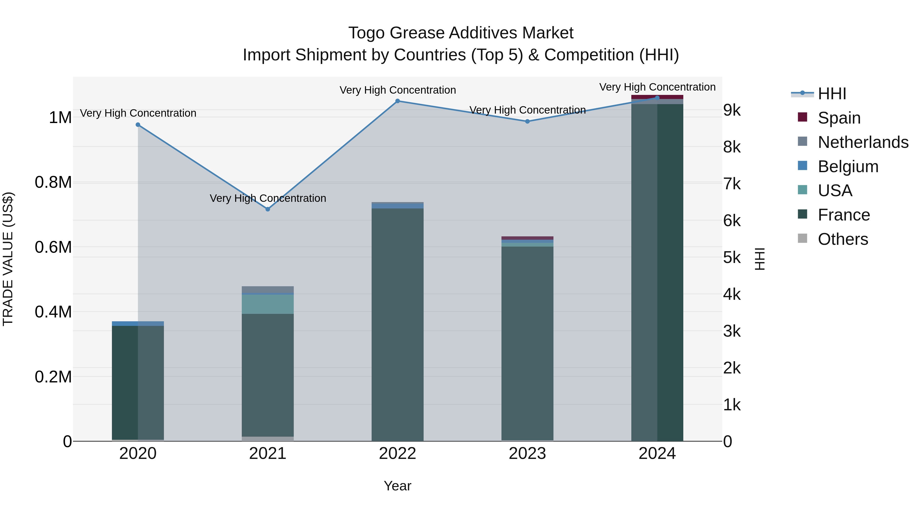
Task: Click the 2024 HHI data point
Action: pyautogui.click(x=657, y=98)
